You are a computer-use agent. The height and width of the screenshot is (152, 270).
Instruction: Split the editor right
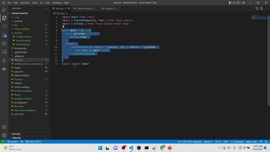(x=262, y=8)
